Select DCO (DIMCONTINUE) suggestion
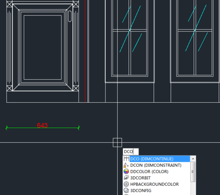 (156, 159)
